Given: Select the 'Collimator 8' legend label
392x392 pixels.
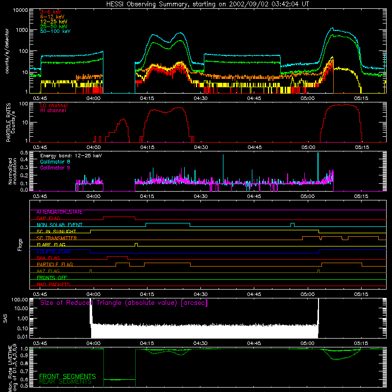Looking at the screenshot, I should [55, 162].
